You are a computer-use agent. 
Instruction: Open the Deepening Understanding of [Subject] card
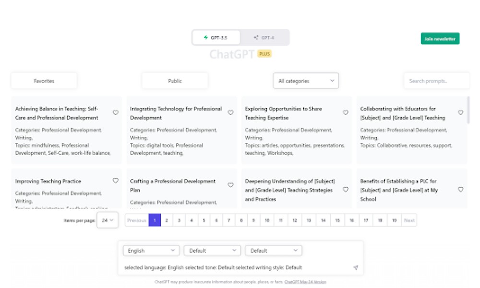click(297, 189)
